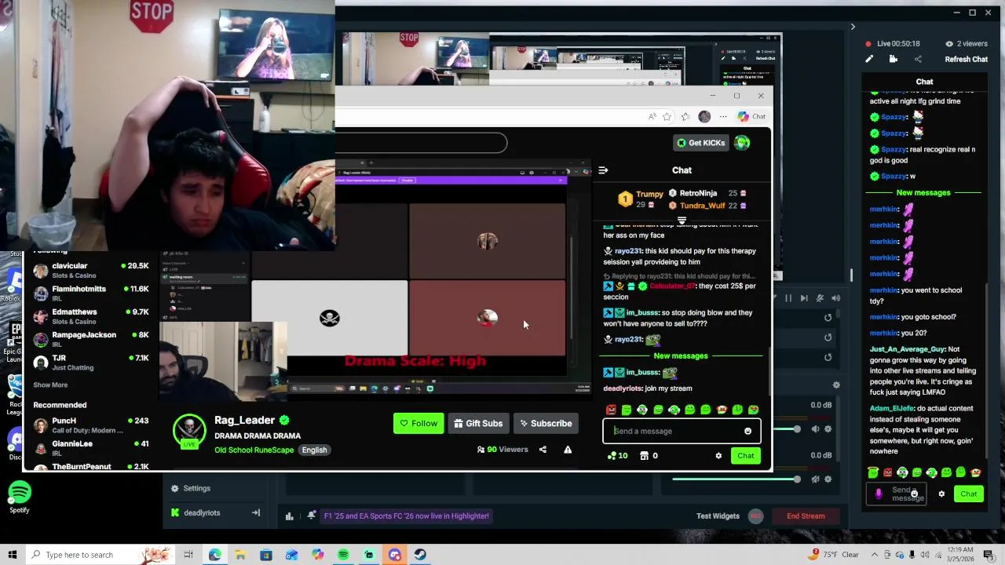Open the Kick chat settings gear icon
The width and height of the screenshot is (1005, 565).
[718, 456]
